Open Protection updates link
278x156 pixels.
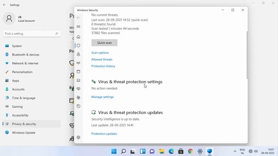(104, 134)
